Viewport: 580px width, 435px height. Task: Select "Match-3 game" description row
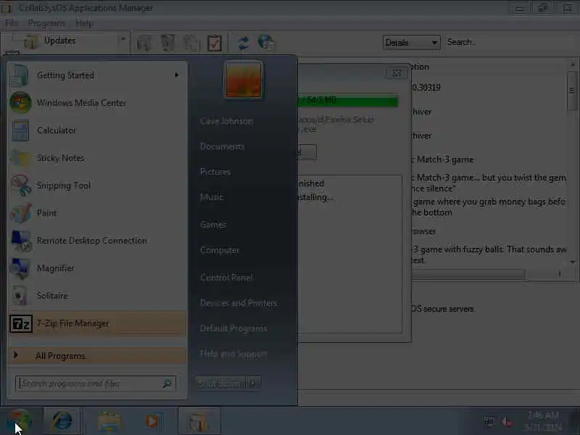pos(488,159)
